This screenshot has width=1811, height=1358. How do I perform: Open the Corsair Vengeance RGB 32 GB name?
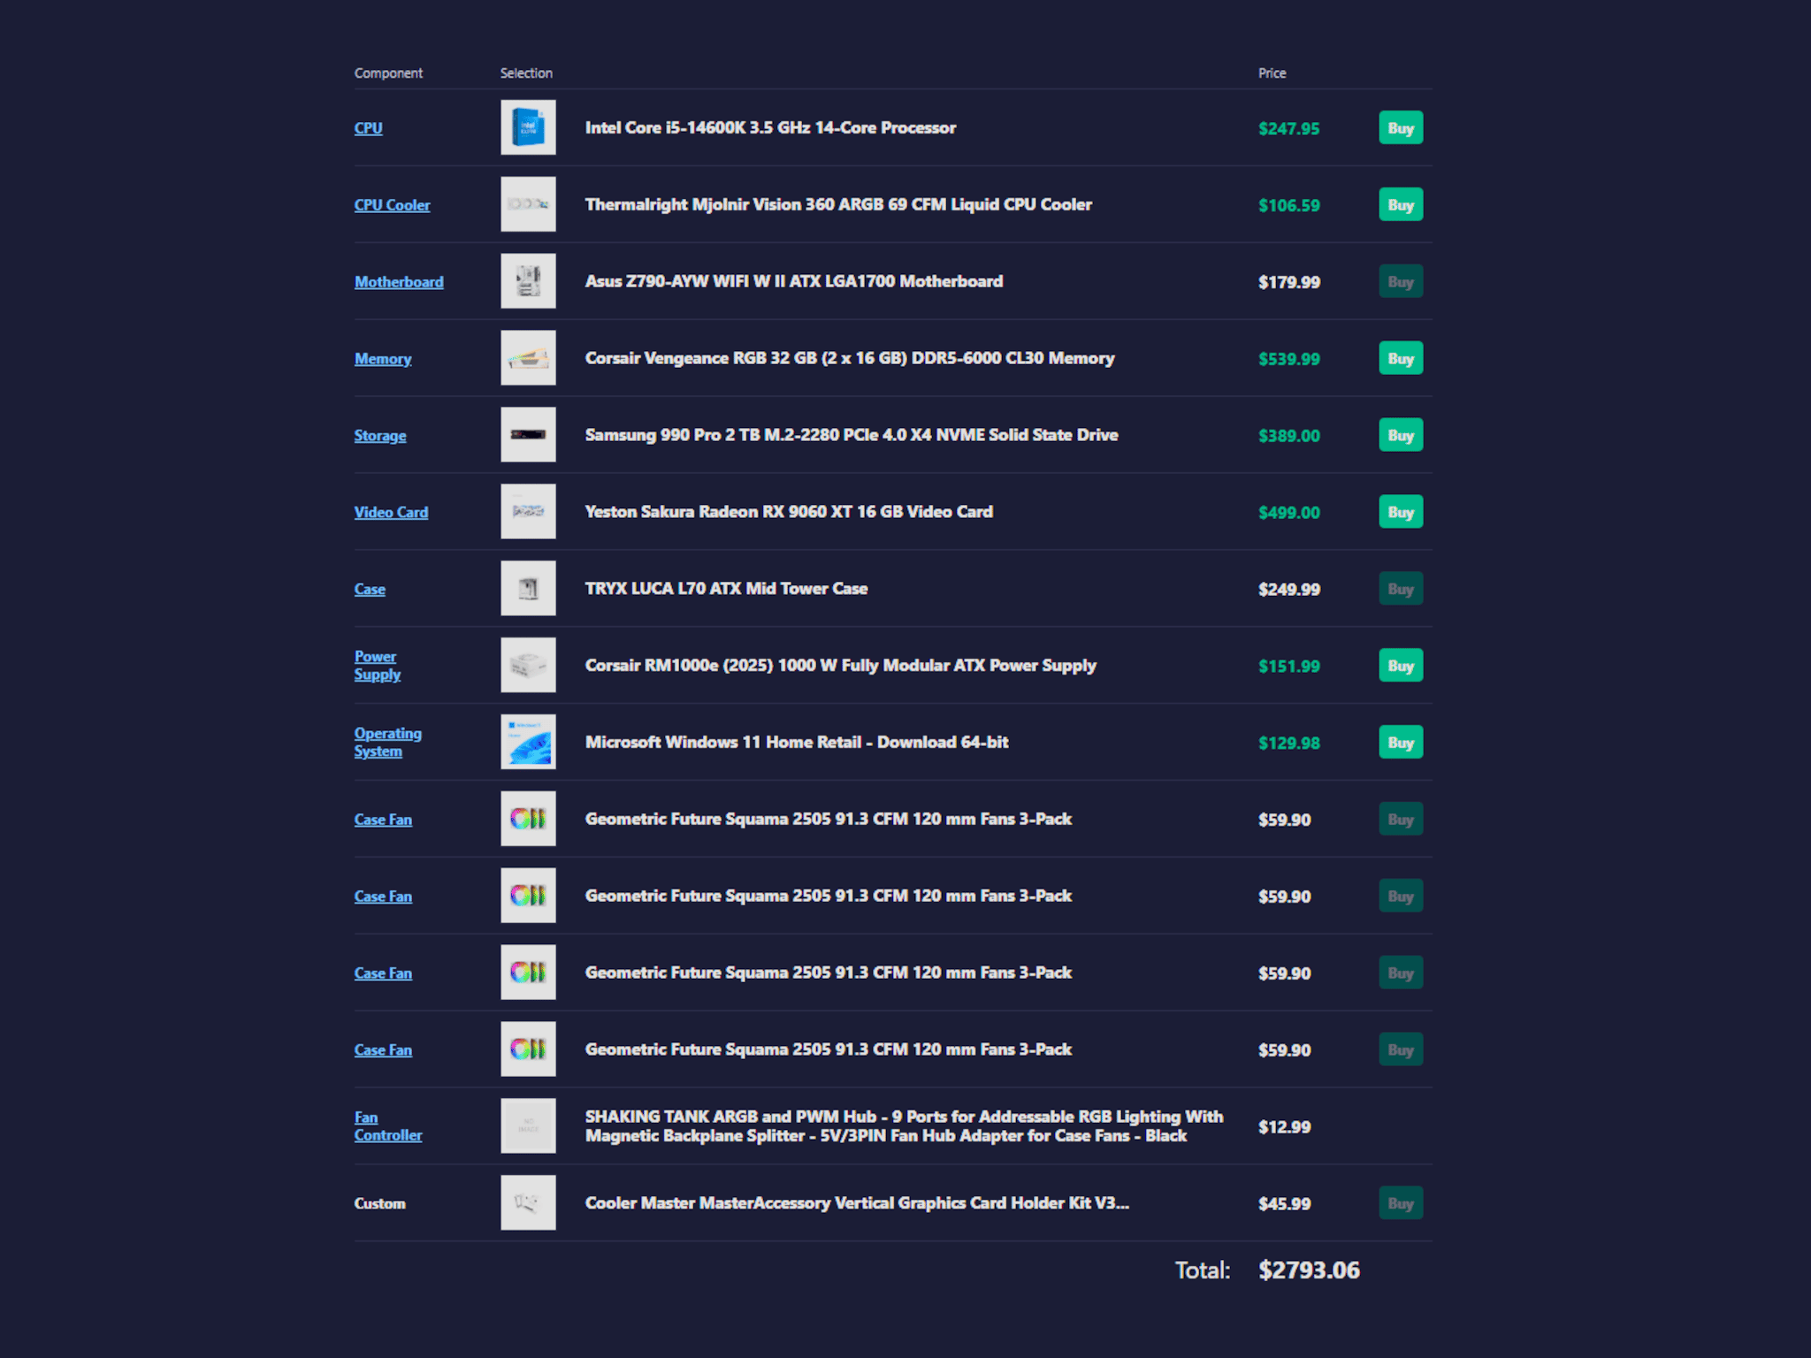(850, 359)
